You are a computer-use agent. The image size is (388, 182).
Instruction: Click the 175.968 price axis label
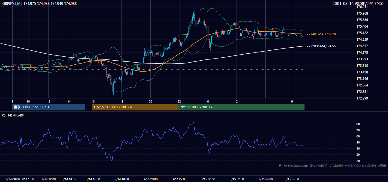click(362, 13)
